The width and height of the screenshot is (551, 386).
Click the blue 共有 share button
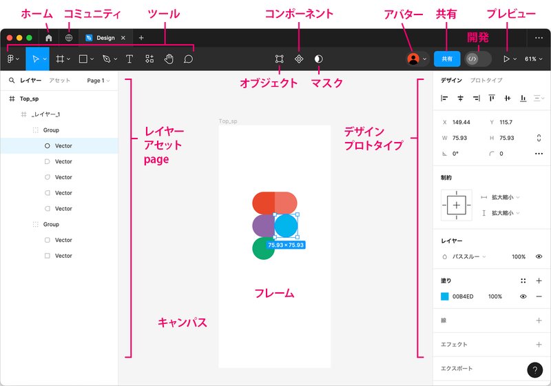[x=447, y=59]
